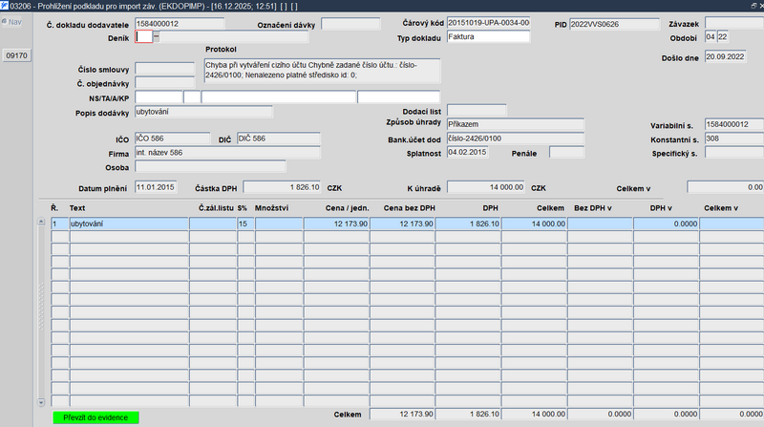Click the Bank.účet dod field

coord(516,139)
